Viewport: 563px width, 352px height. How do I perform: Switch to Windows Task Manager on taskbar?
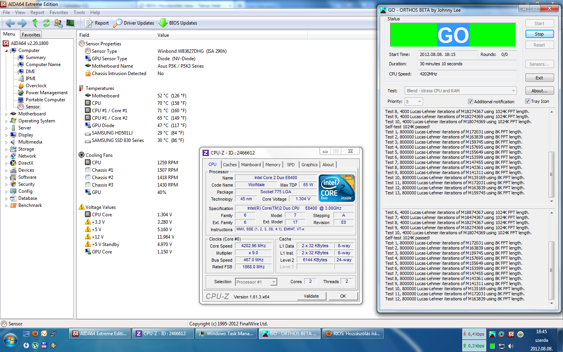(x=226, y=334)
